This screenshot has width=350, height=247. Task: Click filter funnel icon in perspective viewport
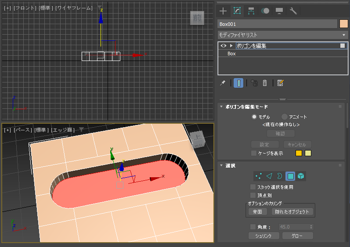pyautogui.click(x=82, y=130)
